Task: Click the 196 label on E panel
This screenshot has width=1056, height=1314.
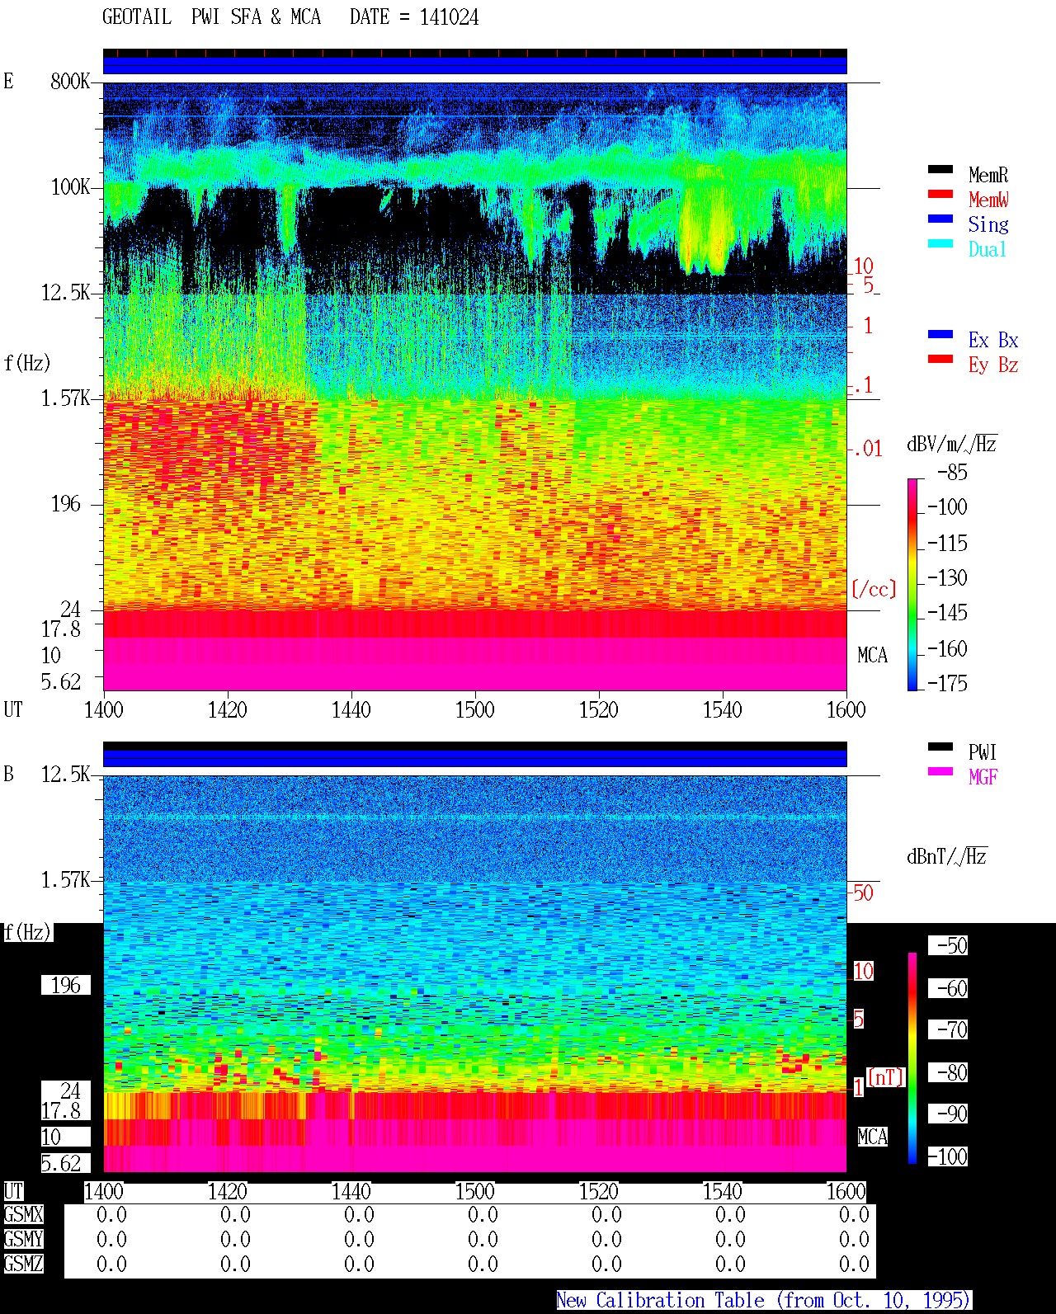Action: pos(66,504)
